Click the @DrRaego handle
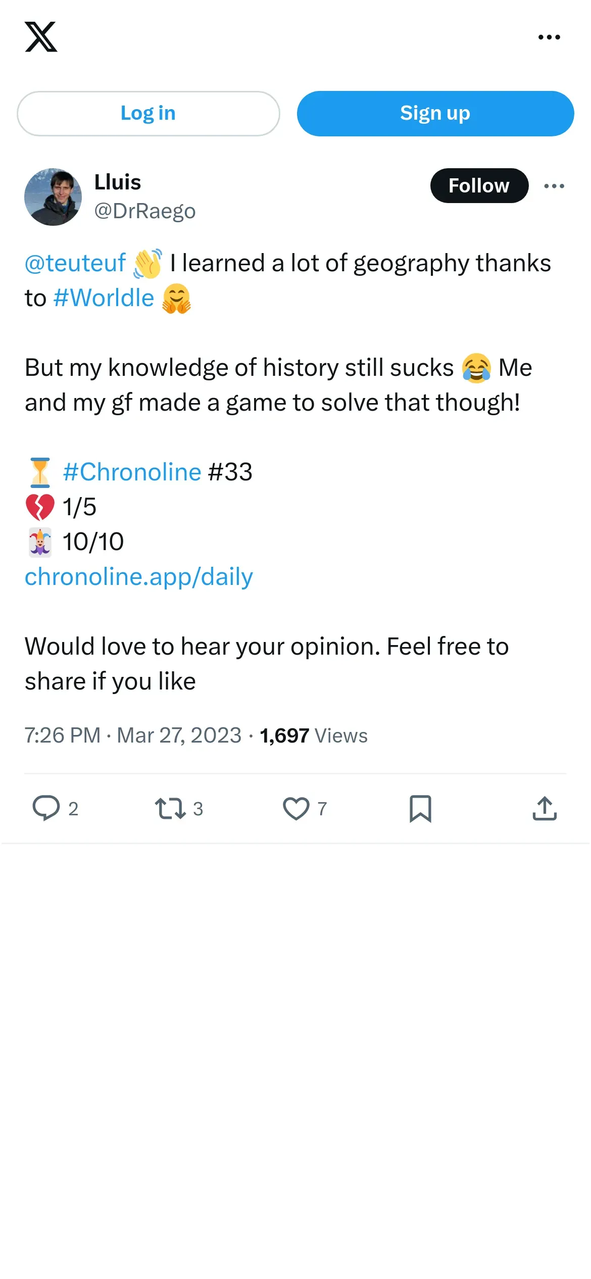Screen dimensions: 591x1279 pos(145,211)
